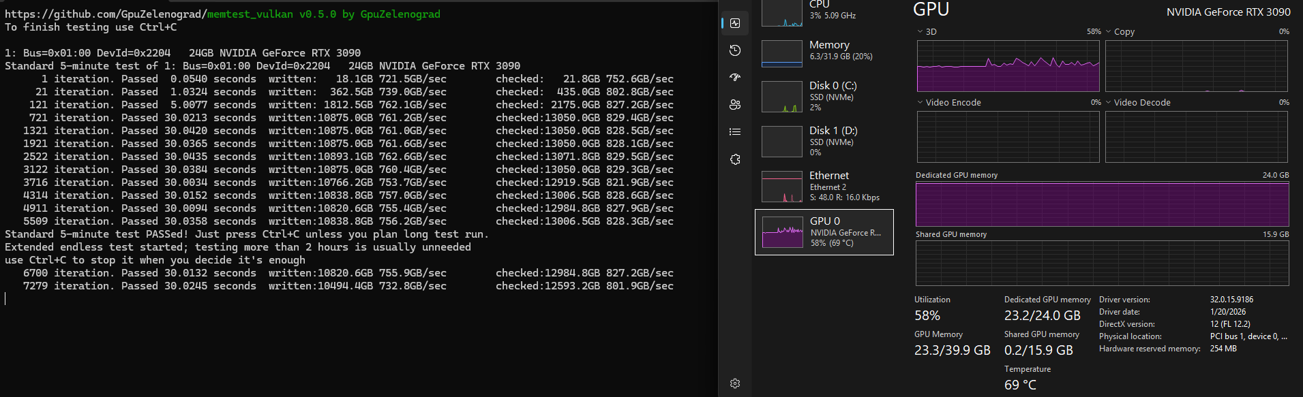Click the GPU heading in Task Manager
Screen dimensions: 1303x397
pyautogui.click(x=931, y=9)
